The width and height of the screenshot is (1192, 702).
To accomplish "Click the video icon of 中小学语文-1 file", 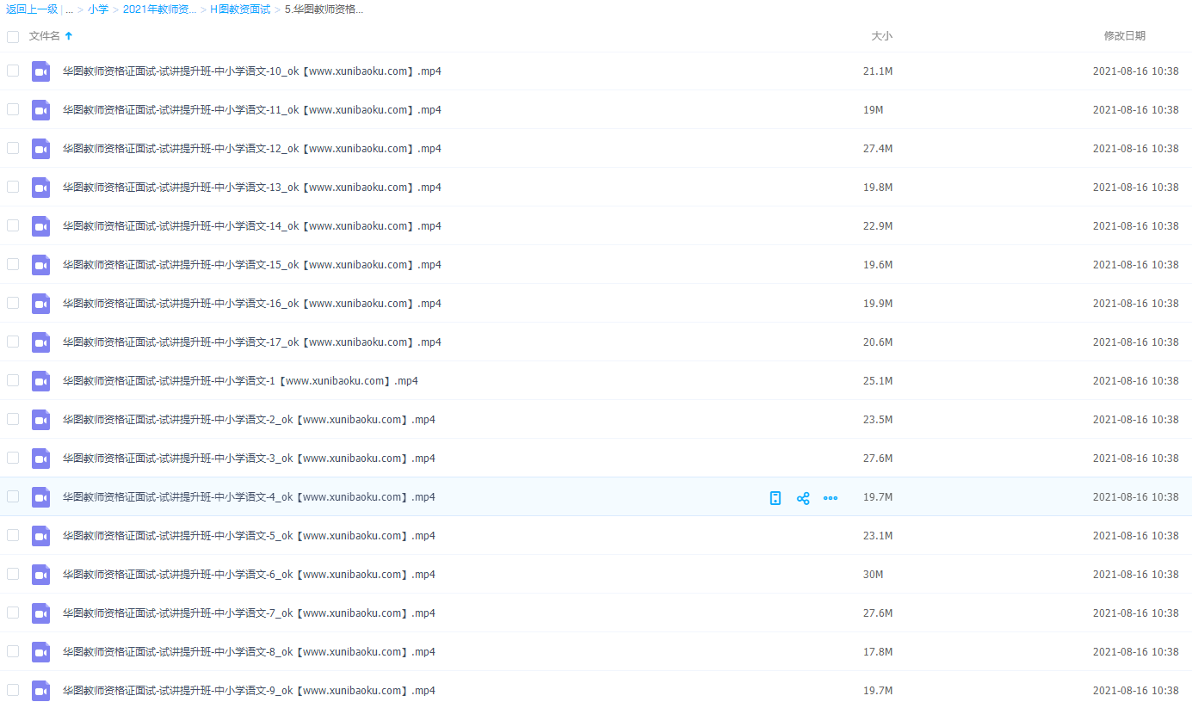I will 40,381.
